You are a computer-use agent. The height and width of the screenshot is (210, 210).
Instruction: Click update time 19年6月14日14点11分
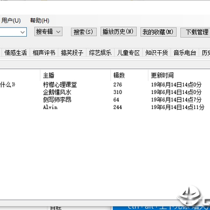pyautogui.click(x=178, y=107)
